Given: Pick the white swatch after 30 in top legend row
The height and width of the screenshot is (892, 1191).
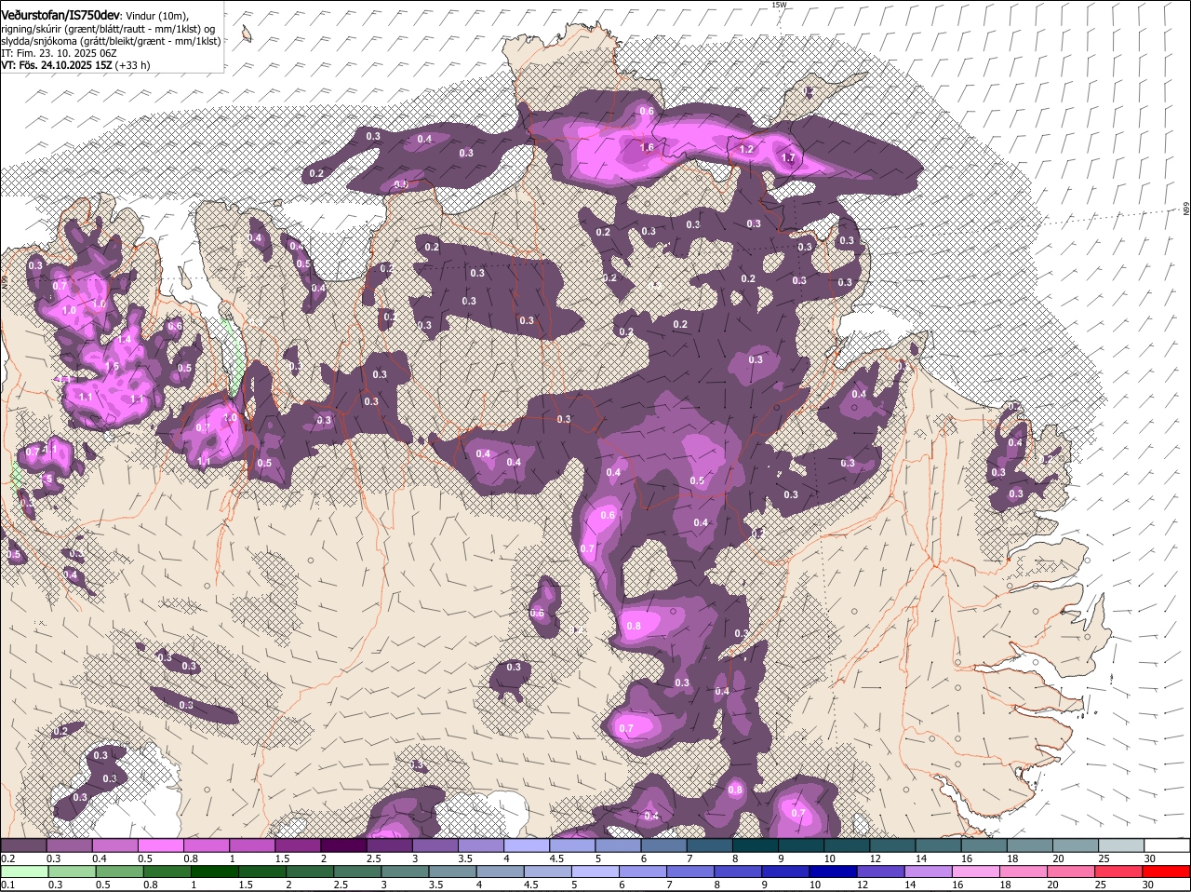Looking at the screenshot, I should coord(1168,845).
